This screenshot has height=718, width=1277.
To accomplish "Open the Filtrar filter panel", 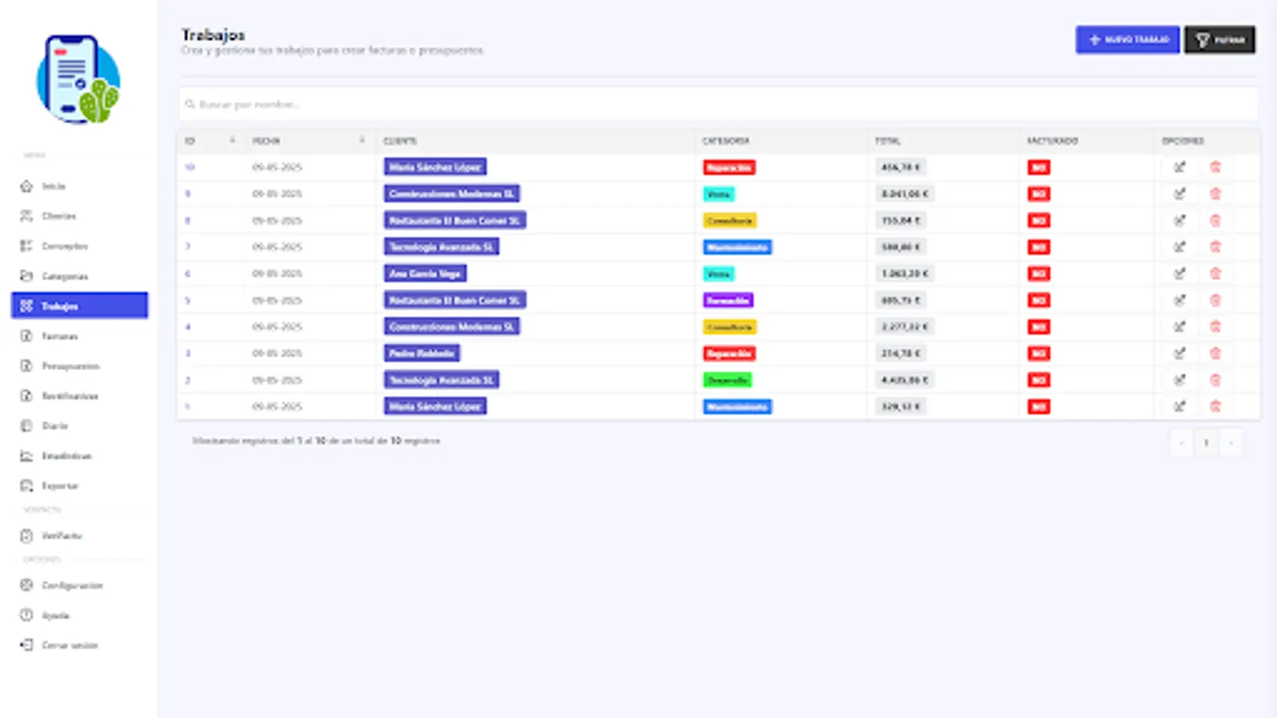I will pos(1220,40).
